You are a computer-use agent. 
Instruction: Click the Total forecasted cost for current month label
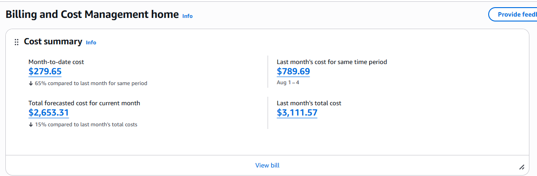[85, 103]
